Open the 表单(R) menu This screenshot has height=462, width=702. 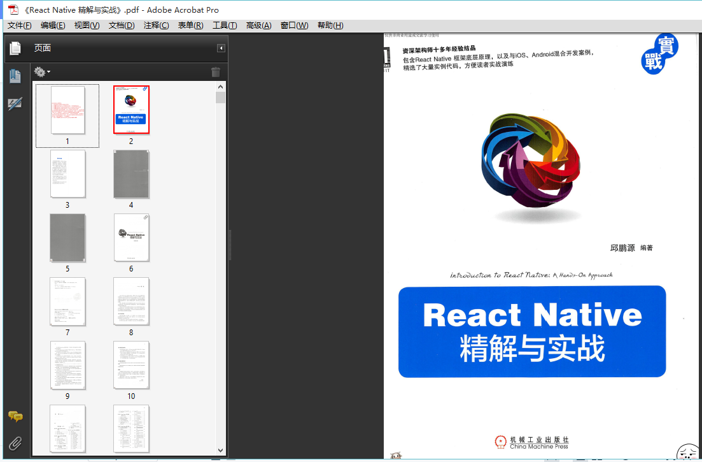point(191,25)
